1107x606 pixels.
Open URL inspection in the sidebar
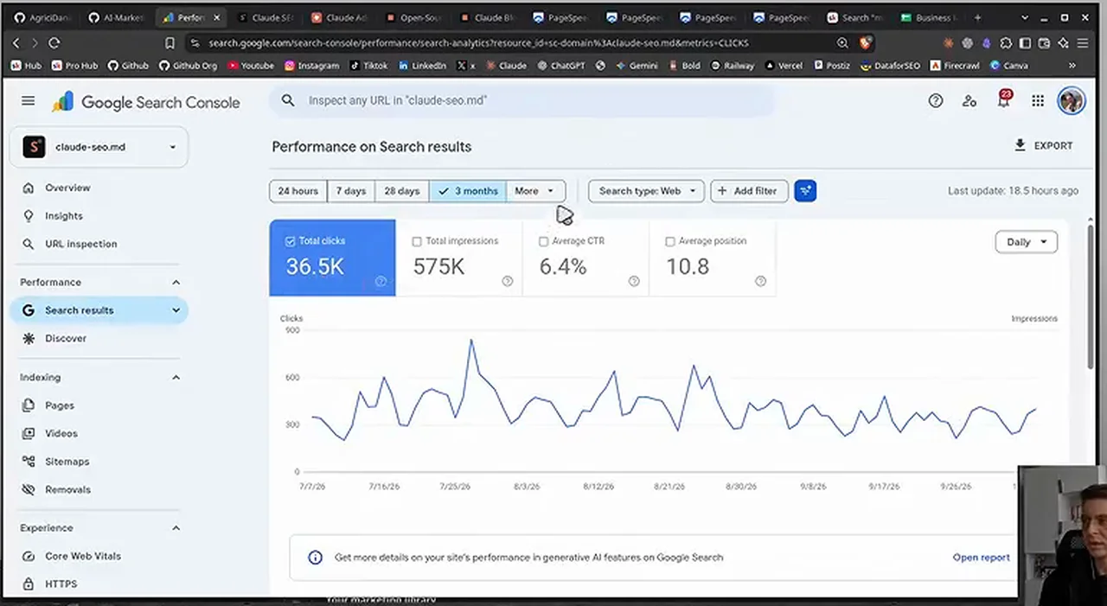(80, 244)
